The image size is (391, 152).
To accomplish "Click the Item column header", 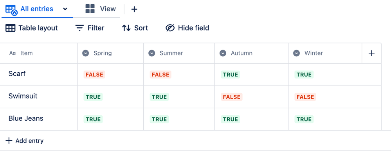I will 39,53.
